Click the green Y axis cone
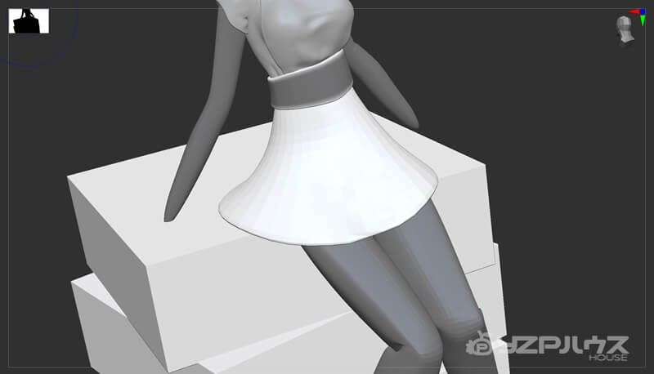This screenshot has height=374, width=654. 643,20
